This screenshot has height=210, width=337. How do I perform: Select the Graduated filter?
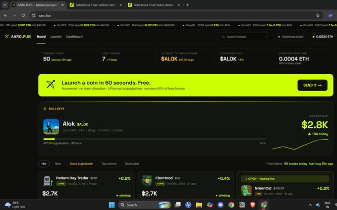(132, 163)
